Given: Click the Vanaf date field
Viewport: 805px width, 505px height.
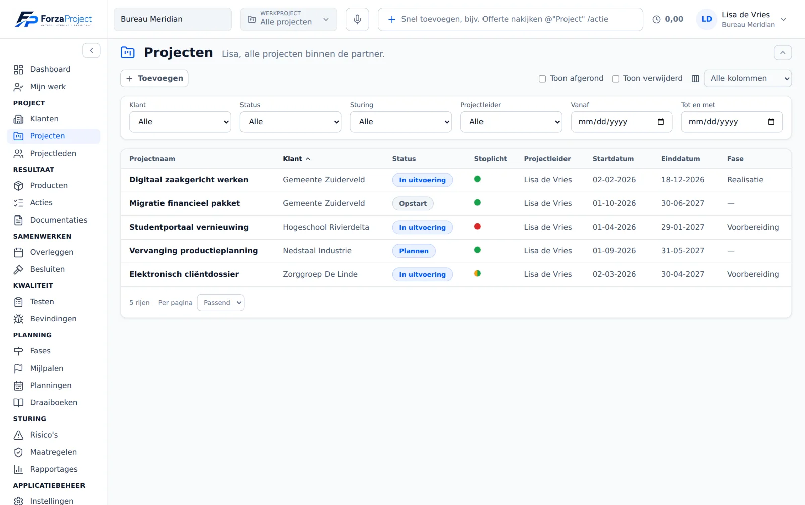Looking at the screenshot, I should click(621, 122).
